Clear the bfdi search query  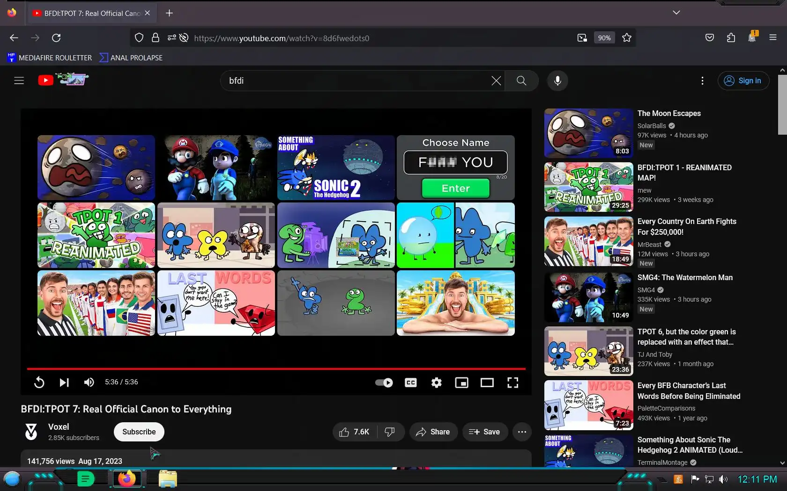click(x=496, y=80)
